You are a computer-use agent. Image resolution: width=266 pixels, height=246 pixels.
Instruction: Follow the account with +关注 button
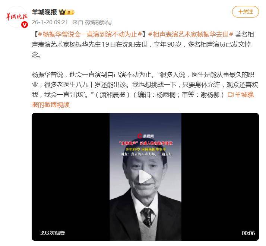point(246,12)
